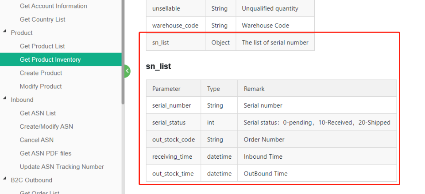The height and width of the screenshot is (194, 425).
Task: Select Get Product Inventory menu item
Action: pyautogui.click(x=61, y=60)
